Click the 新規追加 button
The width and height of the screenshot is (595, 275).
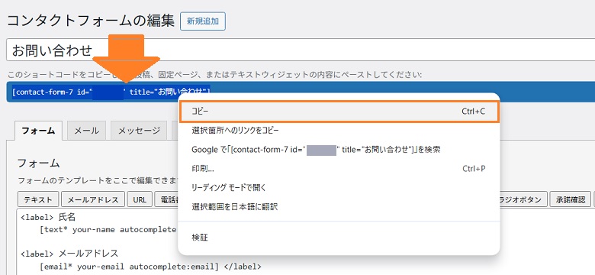click(203, 21)
